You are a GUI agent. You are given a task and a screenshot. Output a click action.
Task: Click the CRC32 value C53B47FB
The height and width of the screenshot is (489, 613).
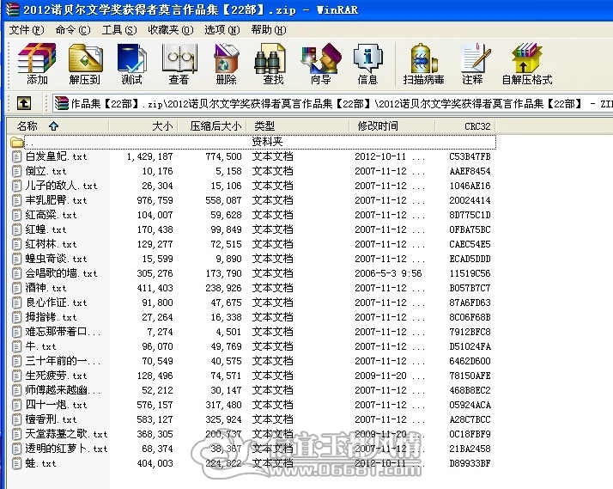(x=470, y=157)
